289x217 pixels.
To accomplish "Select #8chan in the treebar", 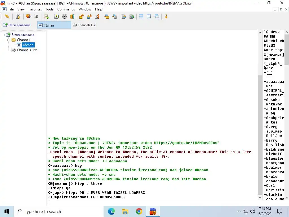I will tap(28, 45).
